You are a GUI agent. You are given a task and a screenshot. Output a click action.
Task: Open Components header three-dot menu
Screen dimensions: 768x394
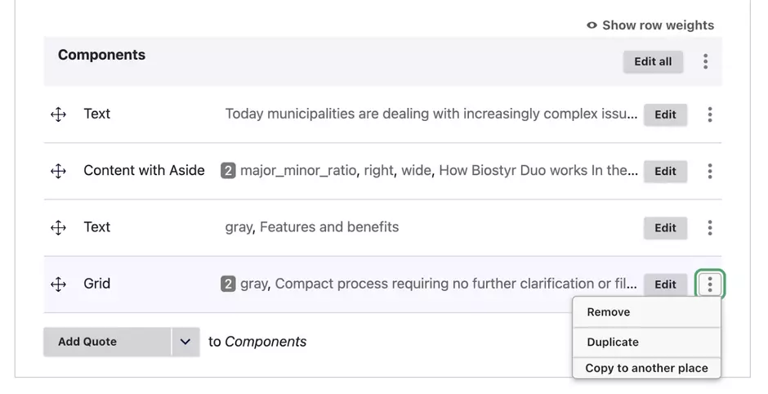tap(705, 61)
